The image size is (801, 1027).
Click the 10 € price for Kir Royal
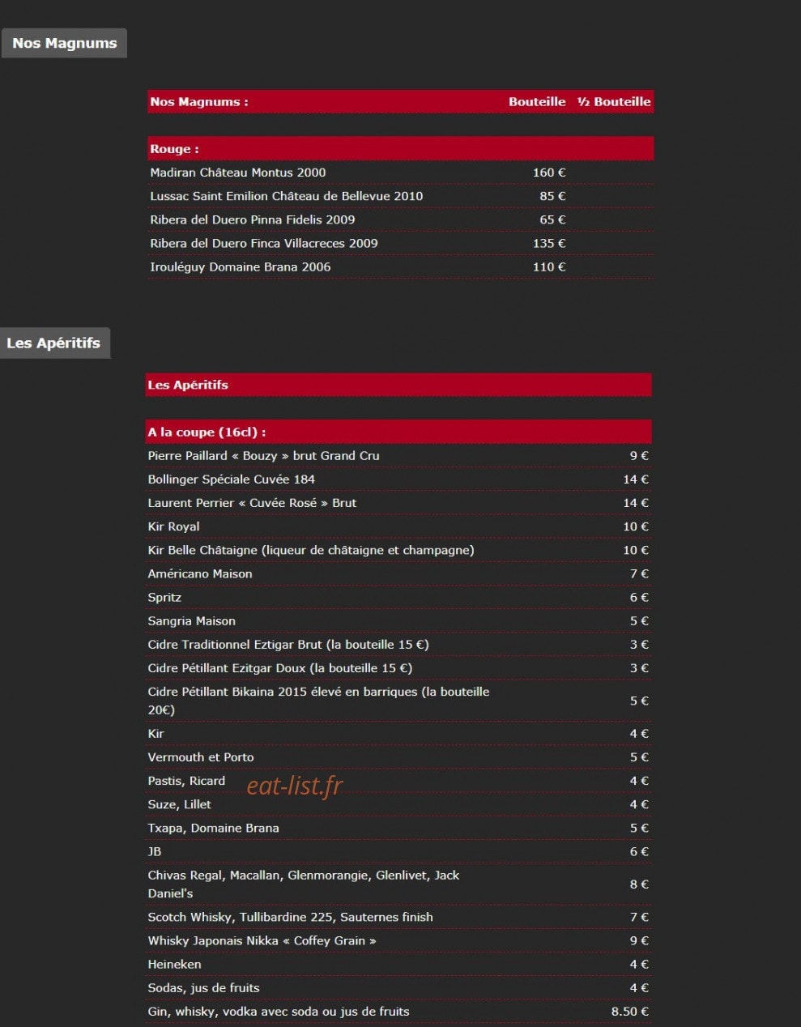pos(636,526)
